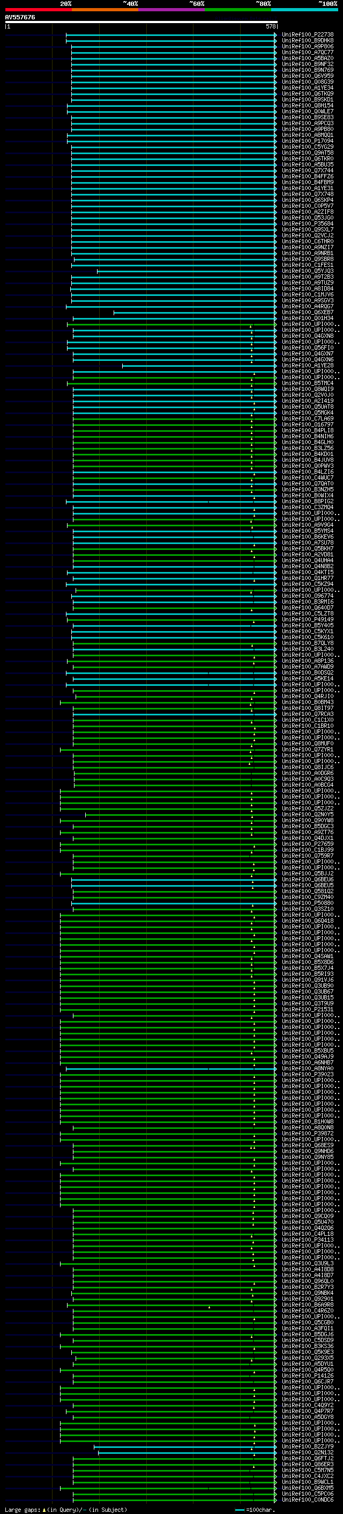Select the UniRef100_C5YG29 label
The width and height of the screenshot is (343, 1514).
click(307, 147)
